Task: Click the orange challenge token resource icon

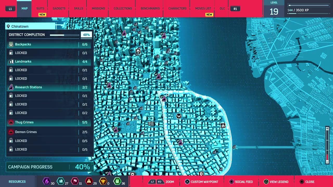Action: click(103, 181)
